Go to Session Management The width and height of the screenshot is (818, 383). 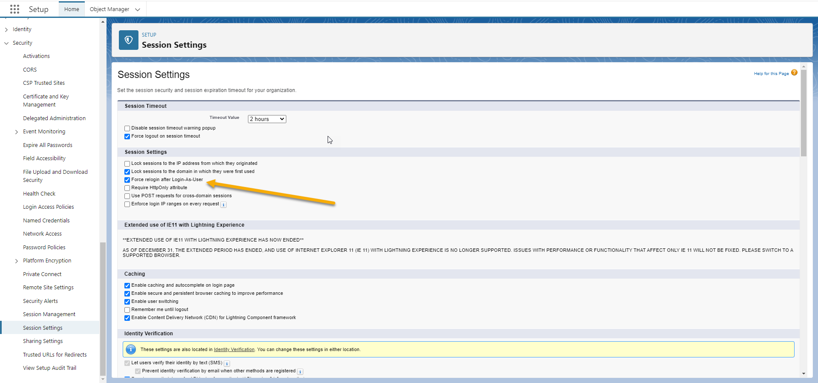pyautogui.click(x=49, y=314)
